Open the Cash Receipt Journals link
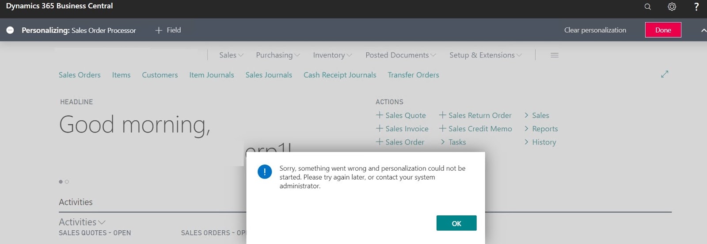This screenshot has width=707, height=244. [340, 75]
